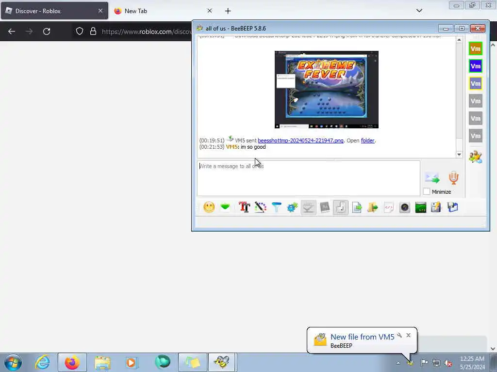Click the send message arrow button
Screen dimensions: 497x372
pyautogui.click(x=432, y=178)
